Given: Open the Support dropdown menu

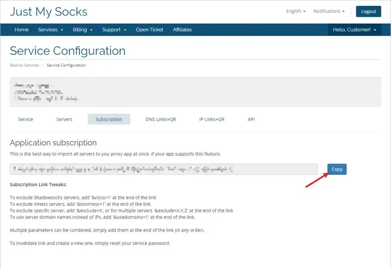Looking at the screenshot, I should (x=114, y=30).
